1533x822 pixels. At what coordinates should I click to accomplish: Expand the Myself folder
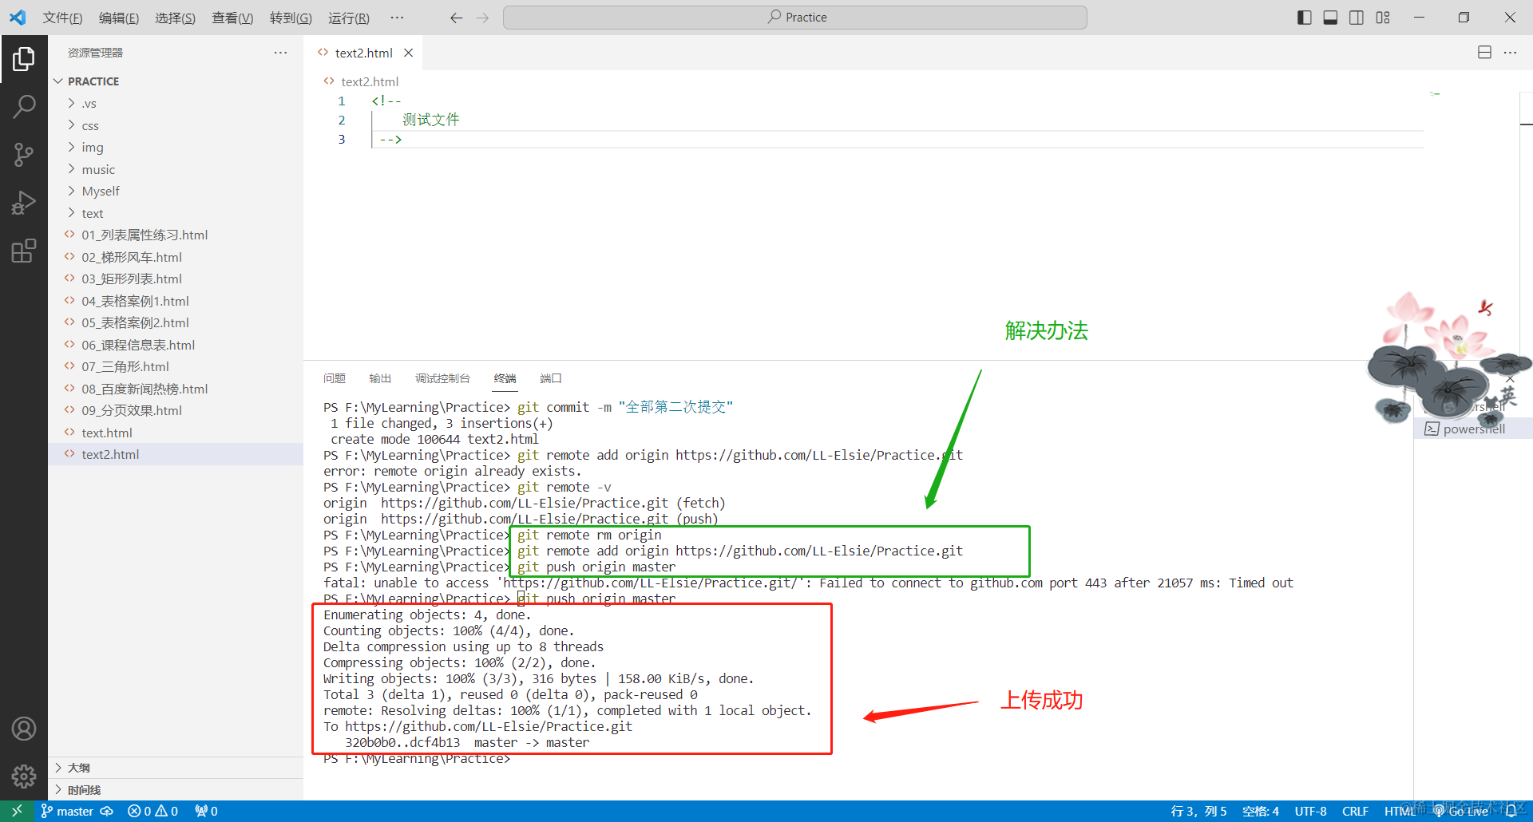coord(101,192)
